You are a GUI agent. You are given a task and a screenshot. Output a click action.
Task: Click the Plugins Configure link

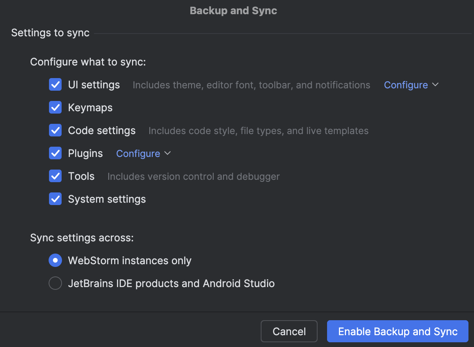click(137, 153)
